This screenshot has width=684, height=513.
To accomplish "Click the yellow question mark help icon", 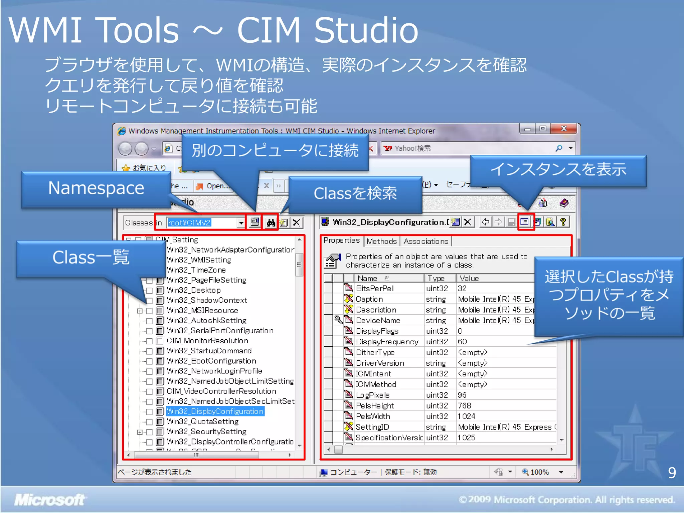I will [x=563, y=222].
